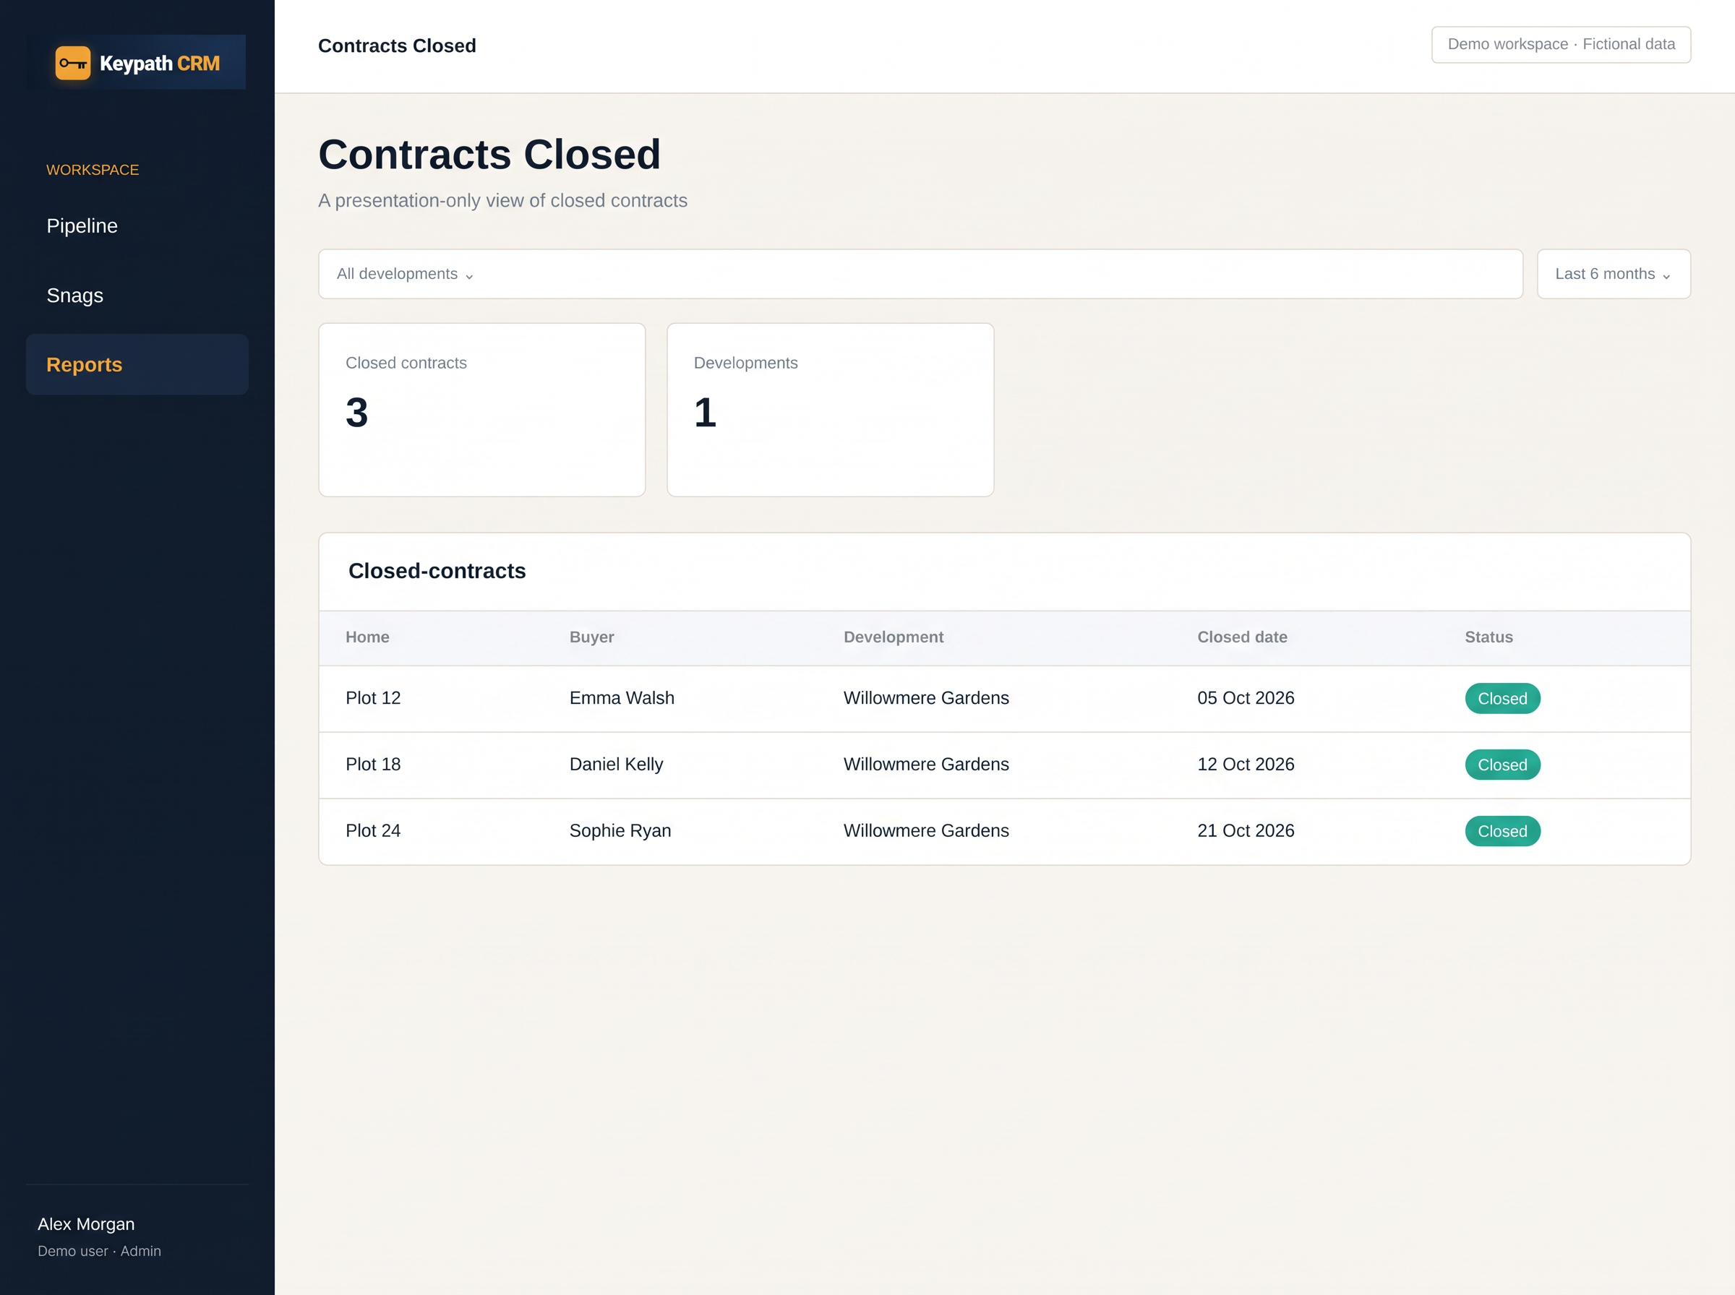Click Willowmere Gardens in the Plot 12 row
Viewport: 1735px width, 1295px height.
[926, 699]
